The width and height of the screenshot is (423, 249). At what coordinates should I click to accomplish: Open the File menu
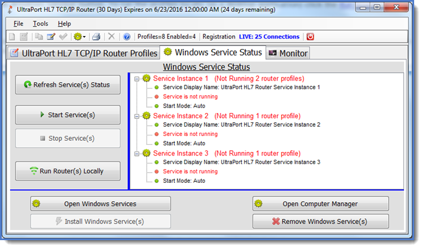tap(18, 24)
